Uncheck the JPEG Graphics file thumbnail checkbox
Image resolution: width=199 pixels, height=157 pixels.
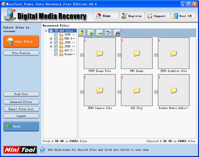coord(156,55)
